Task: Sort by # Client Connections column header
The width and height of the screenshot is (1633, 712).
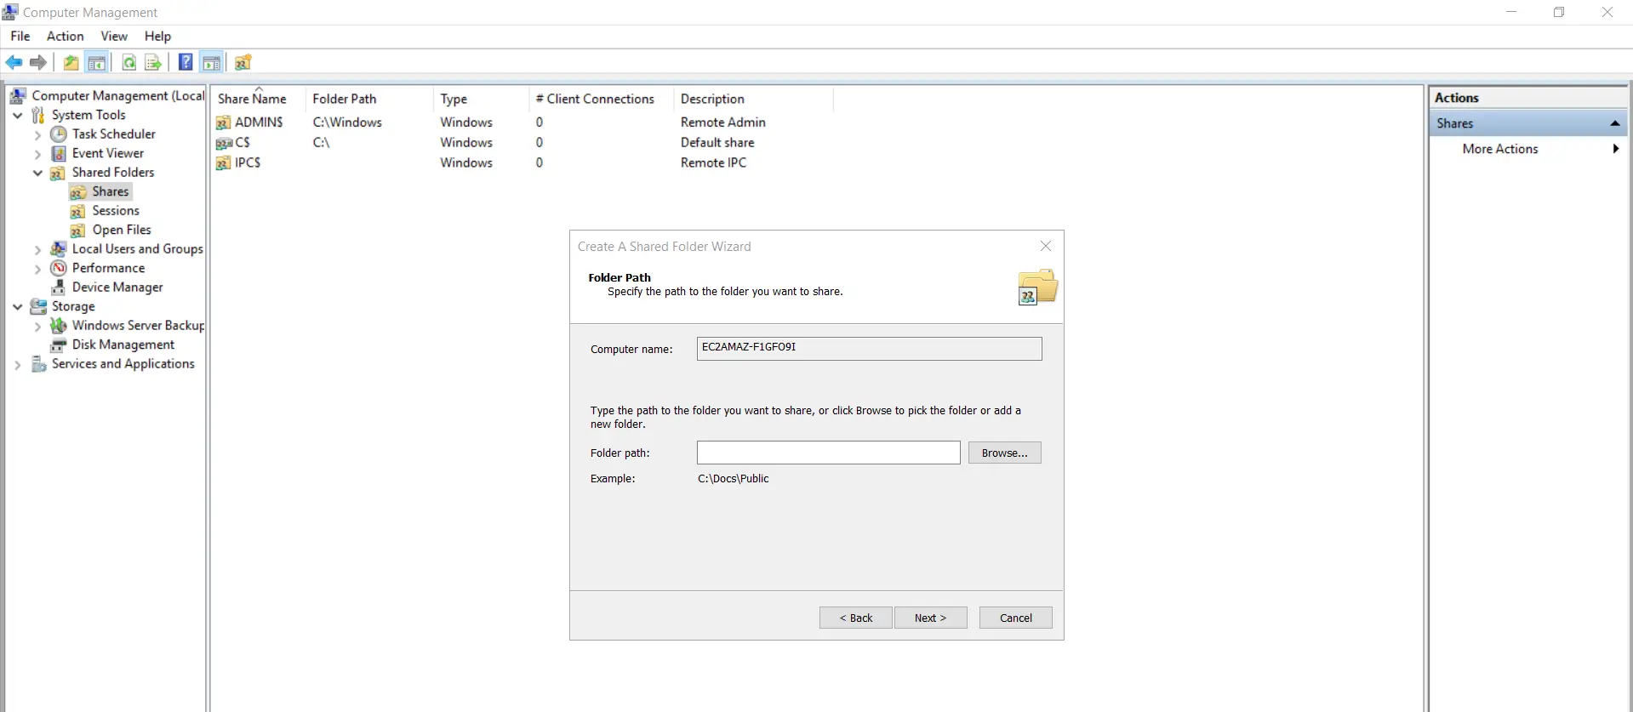Action: point(601,99)
